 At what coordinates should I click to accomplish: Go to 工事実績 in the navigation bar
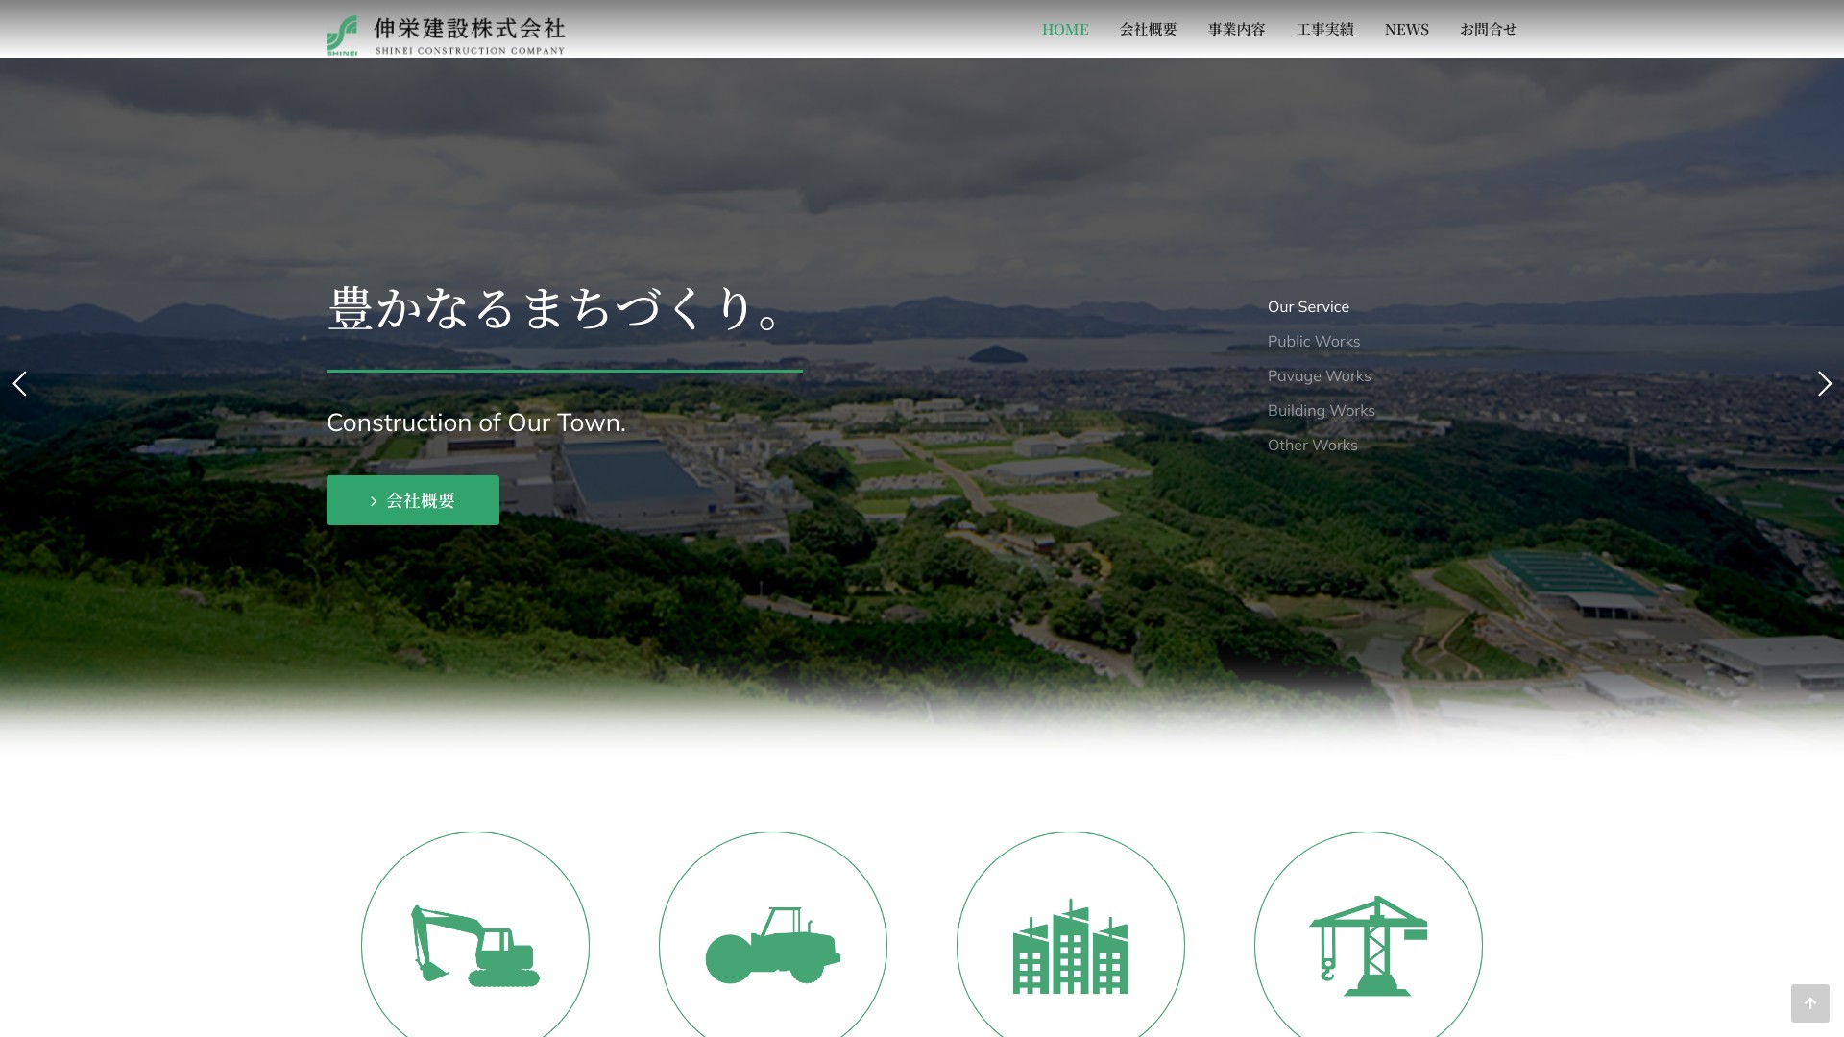click(x=1324, y=30)
